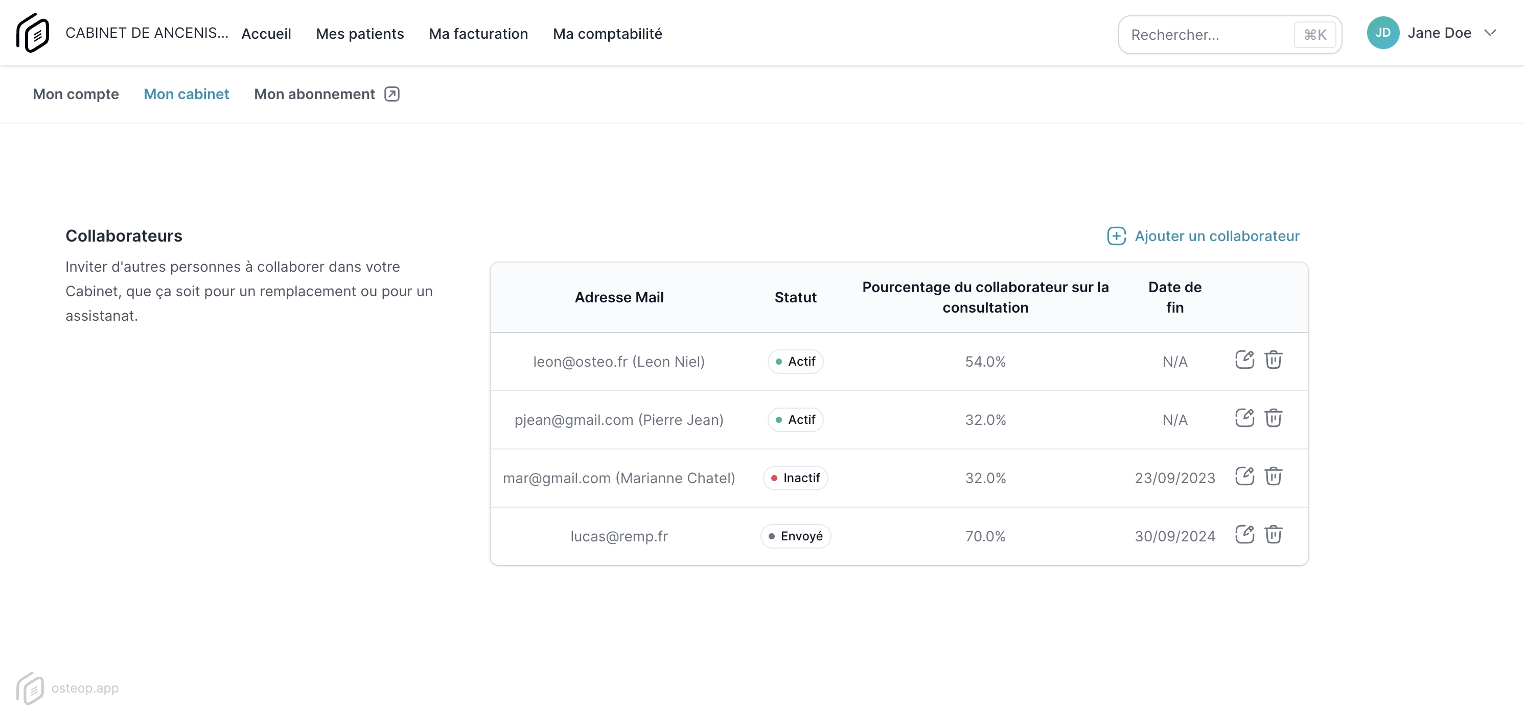
Task: Delete the pjean@gmail.com collaborator via trash icon
Action: click(1274, 418)
